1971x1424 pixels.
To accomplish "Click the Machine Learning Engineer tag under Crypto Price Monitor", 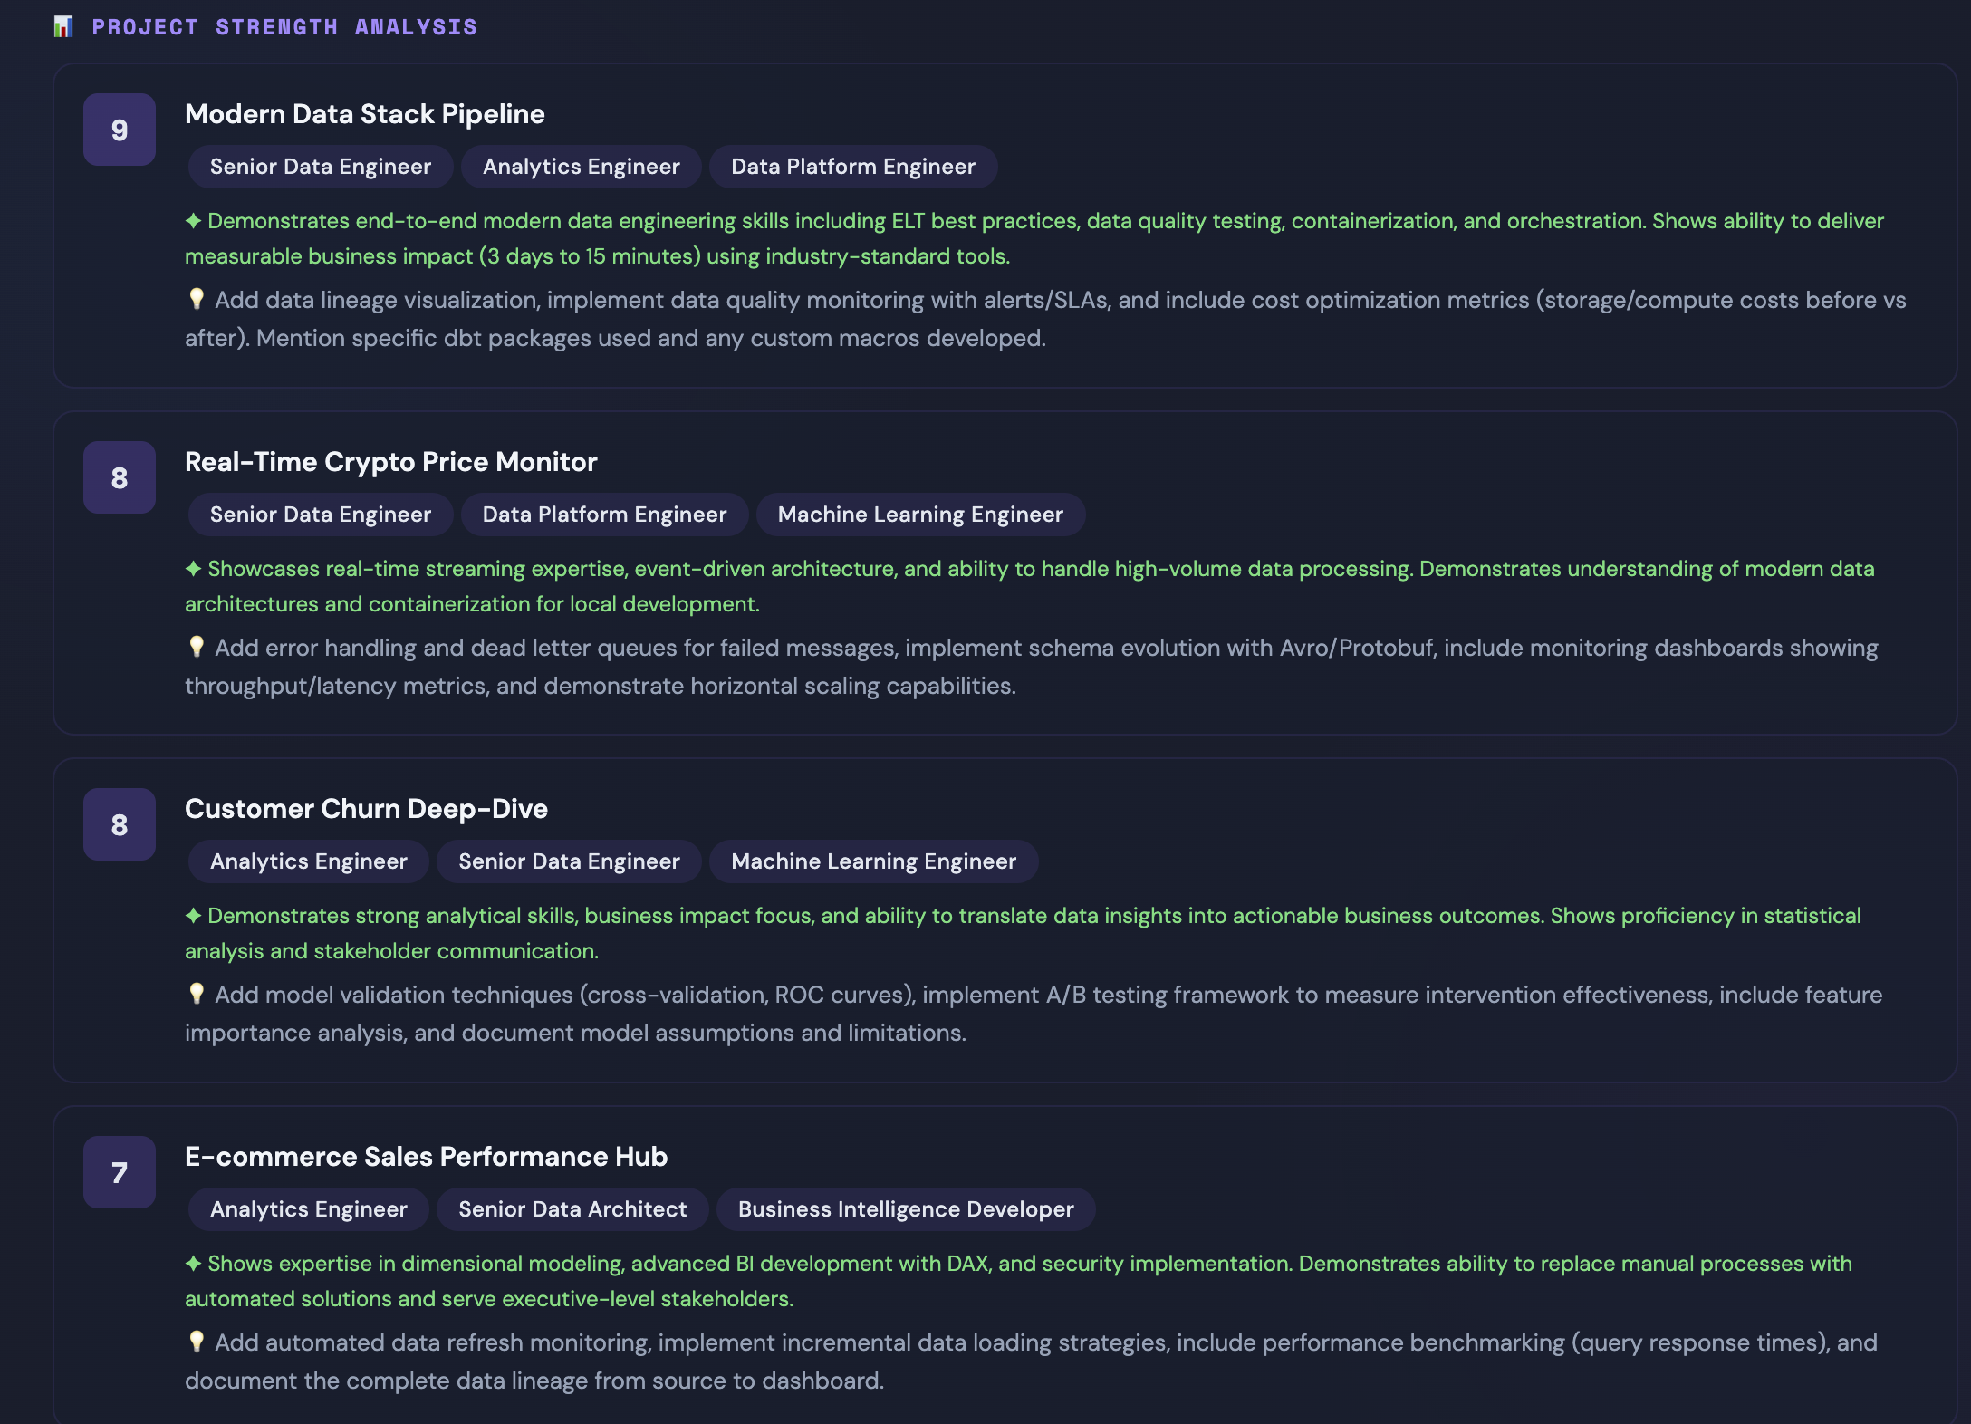I will coord(920,515).
